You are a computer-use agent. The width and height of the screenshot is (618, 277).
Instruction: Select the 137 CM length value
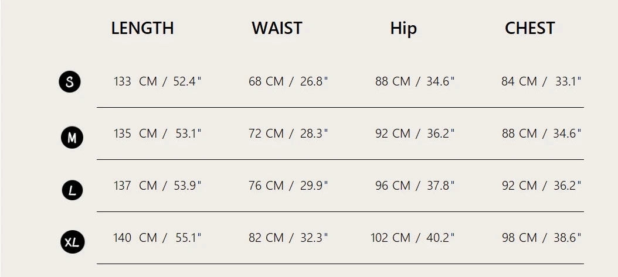coord(157,186)
